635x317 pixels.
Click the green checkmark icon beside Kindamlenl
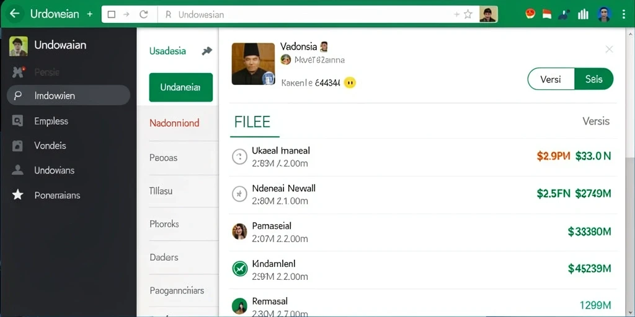pos(239,269)
